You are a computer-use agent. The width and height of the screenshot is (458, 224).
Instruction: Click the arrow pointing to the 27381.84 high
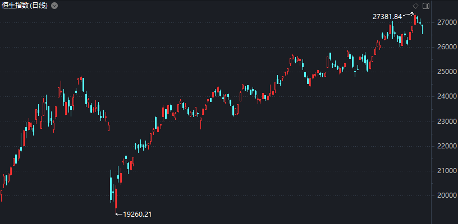coord(409,15)
